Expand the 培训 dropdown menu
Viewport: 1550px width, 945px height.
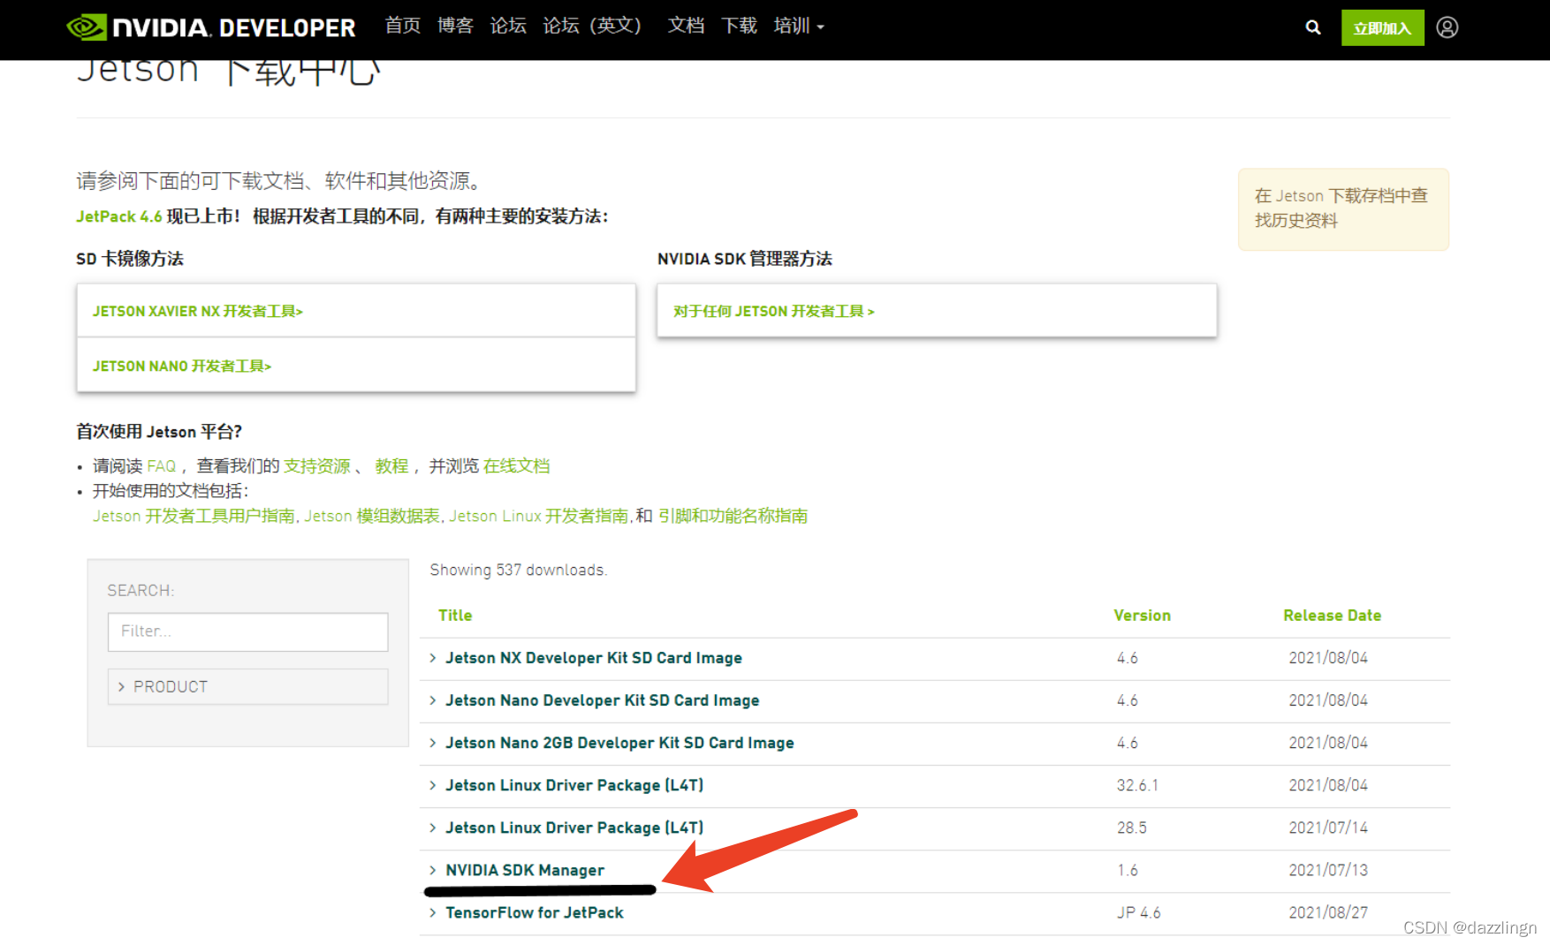tap(799, 26)
